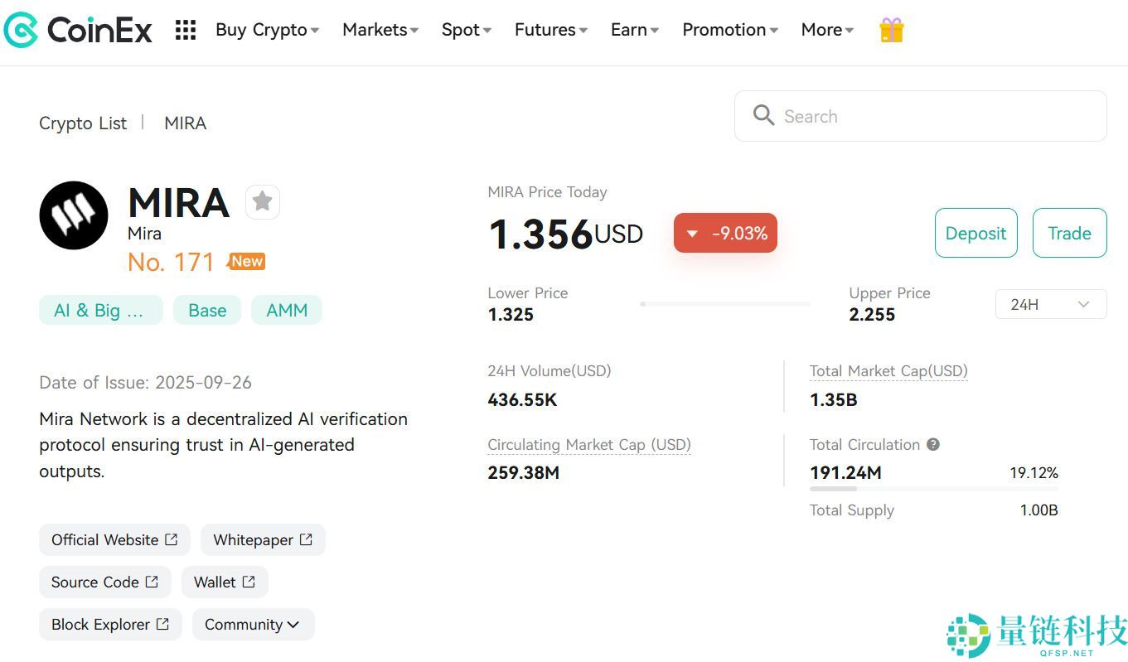Image resolution: width=1128 pixels, height=662 pixels.
Task: Go to Crypto List breadcrumb
Action: point(83,123)
